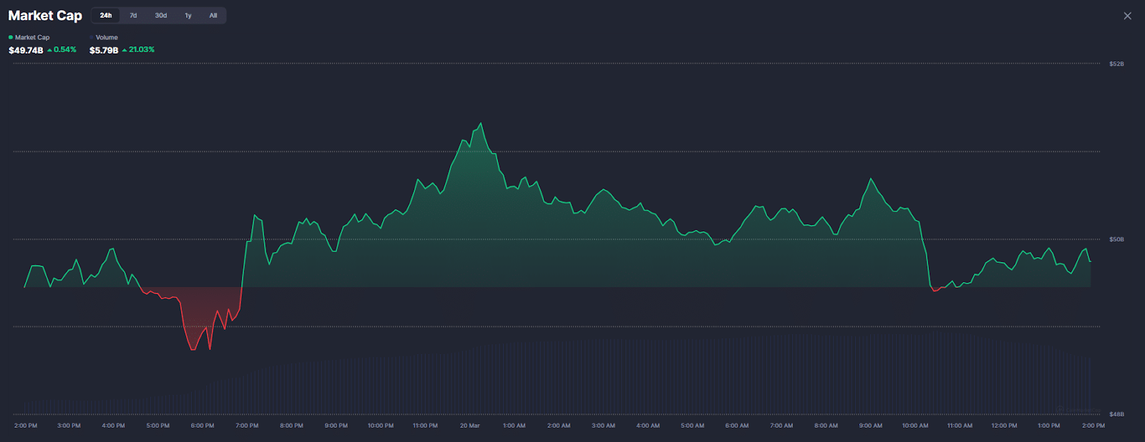Click the 9:00 PM x-axis label

pos(336,426)
